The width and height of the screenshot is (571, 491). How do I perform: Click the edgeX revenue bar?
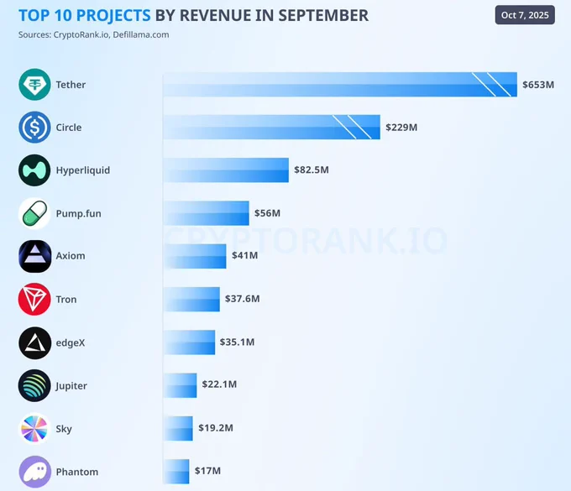pyautogui.click(x=189, y=342)
